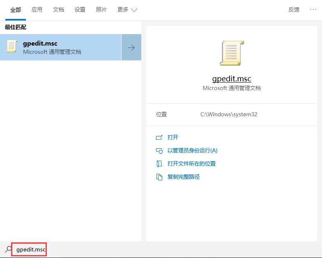Select the gpedit.msc best match result
322x258 pixels.
coord(61,47)
